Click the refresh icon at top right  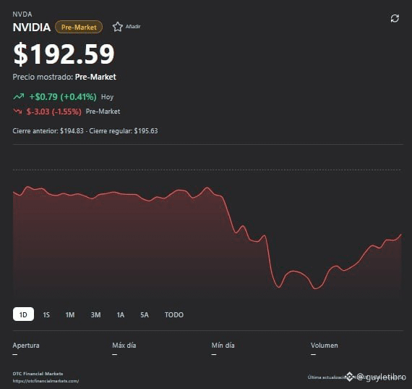point(395,18)
